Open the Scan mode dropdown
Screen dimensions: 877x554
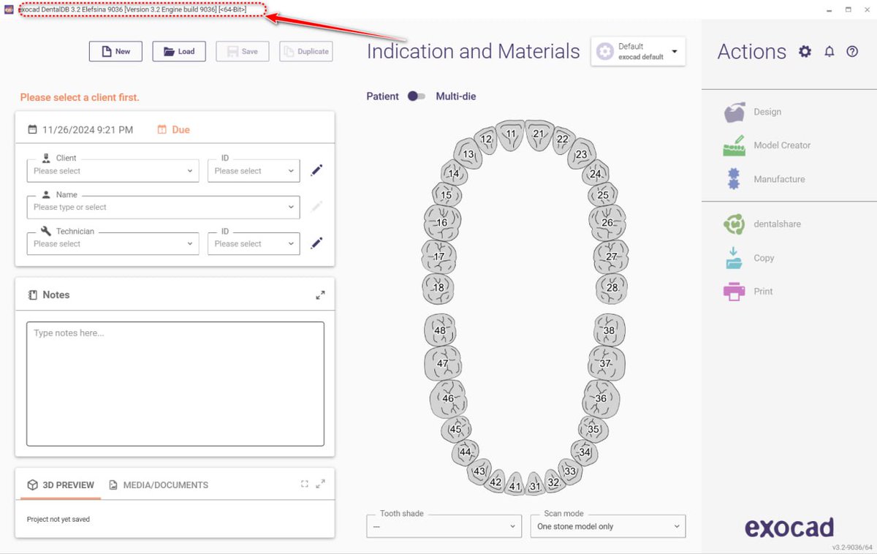pyautogui.click(x=608, y=525)
